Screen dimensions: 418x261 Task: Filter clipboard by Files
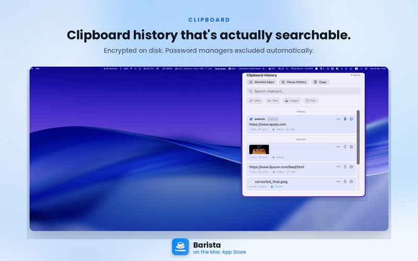coord(310,101)
